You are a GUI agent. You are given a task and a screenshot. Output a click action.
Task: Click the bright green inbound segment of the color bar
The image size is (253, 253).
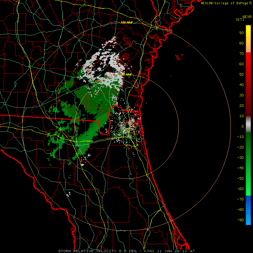click(248, 164)
